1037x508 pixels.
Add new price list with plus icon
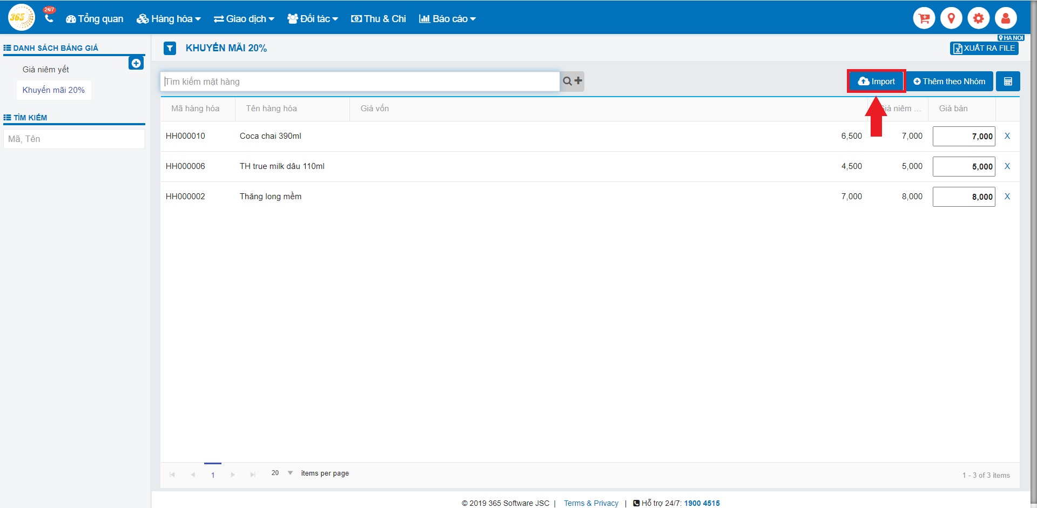(136, 63)
